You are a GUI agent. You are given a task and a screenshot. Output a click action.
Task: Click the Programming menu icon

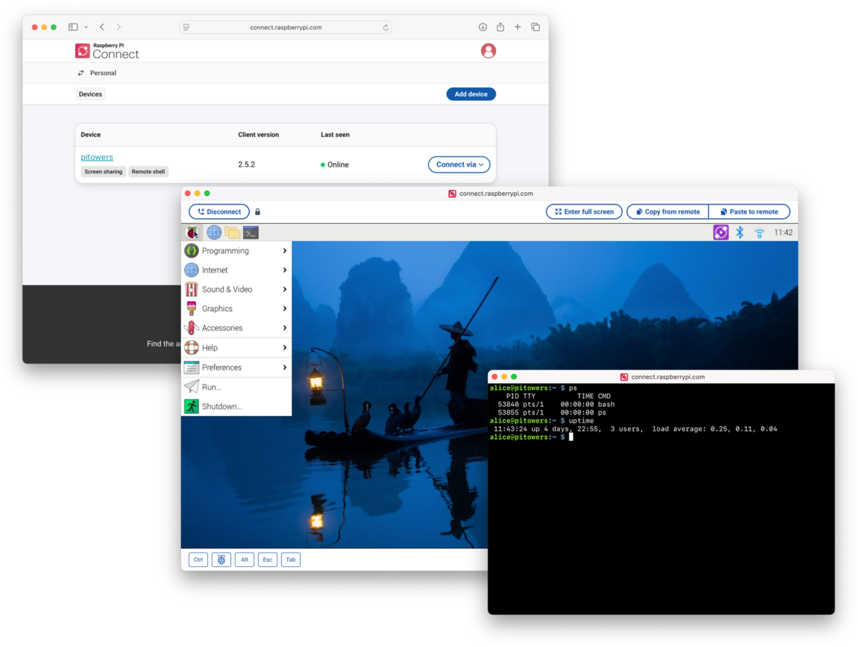[x=192, y=251]
